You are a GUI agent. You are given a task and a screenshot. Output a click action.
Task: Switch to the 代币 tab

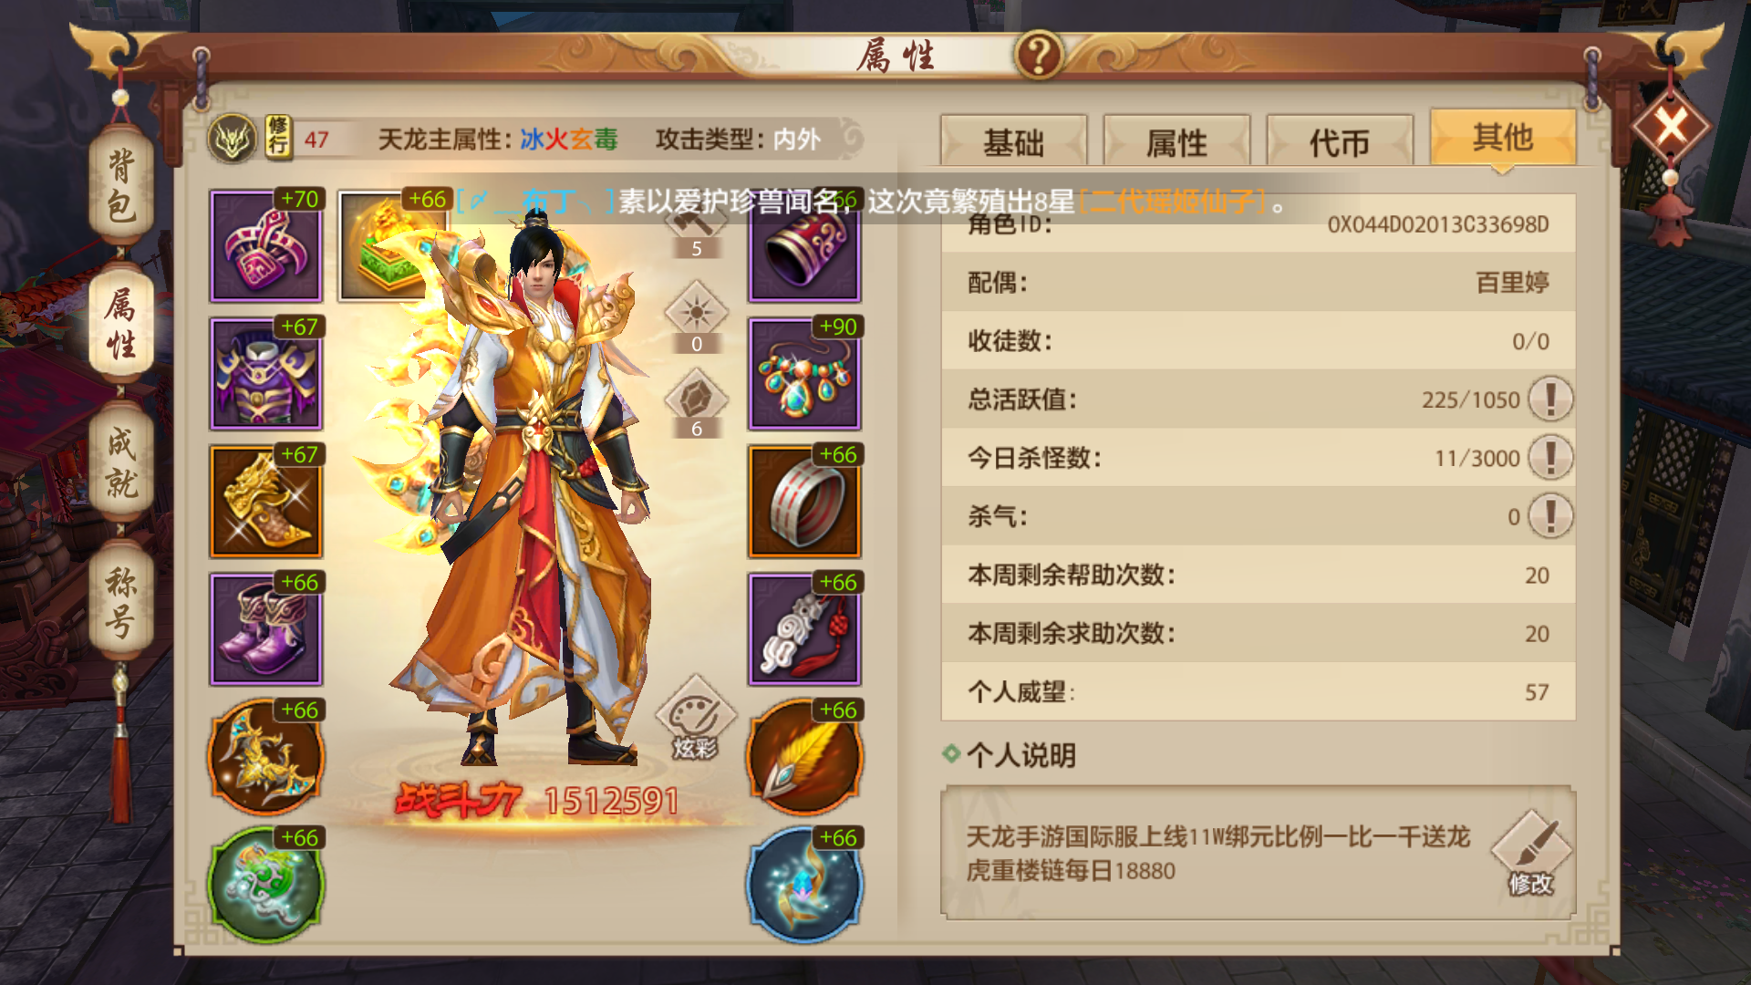1340,141
